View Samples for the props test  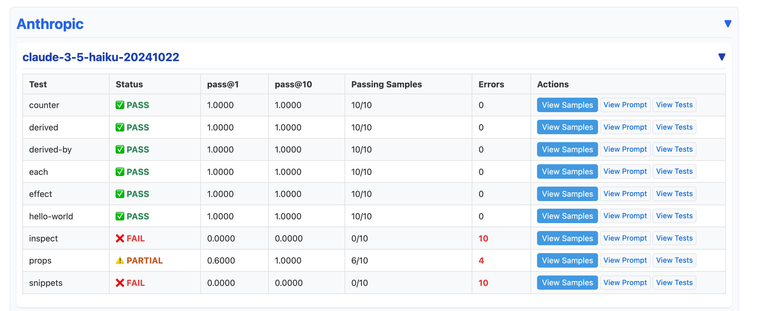click(567, 260)
